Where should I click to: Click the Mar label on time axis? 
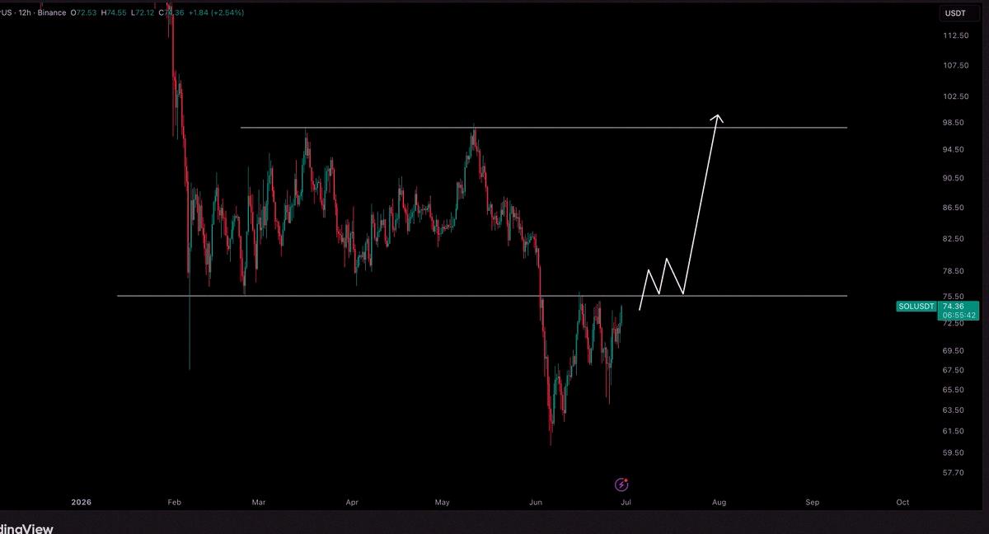(260, 503)
